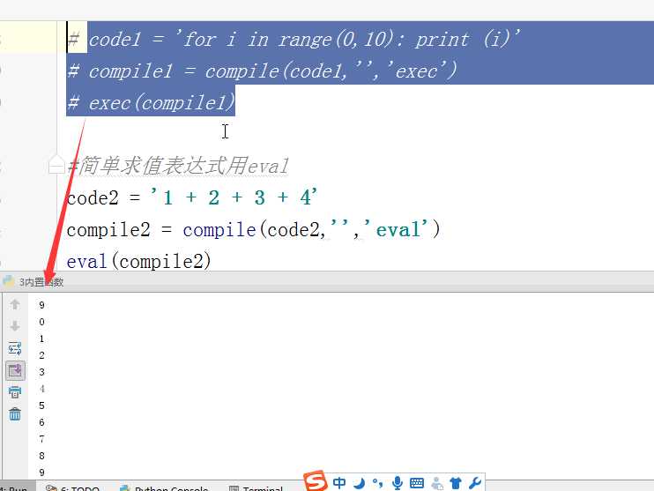
Task: Select the 3内置函数 run tab
Action: (x=33, y=282)
